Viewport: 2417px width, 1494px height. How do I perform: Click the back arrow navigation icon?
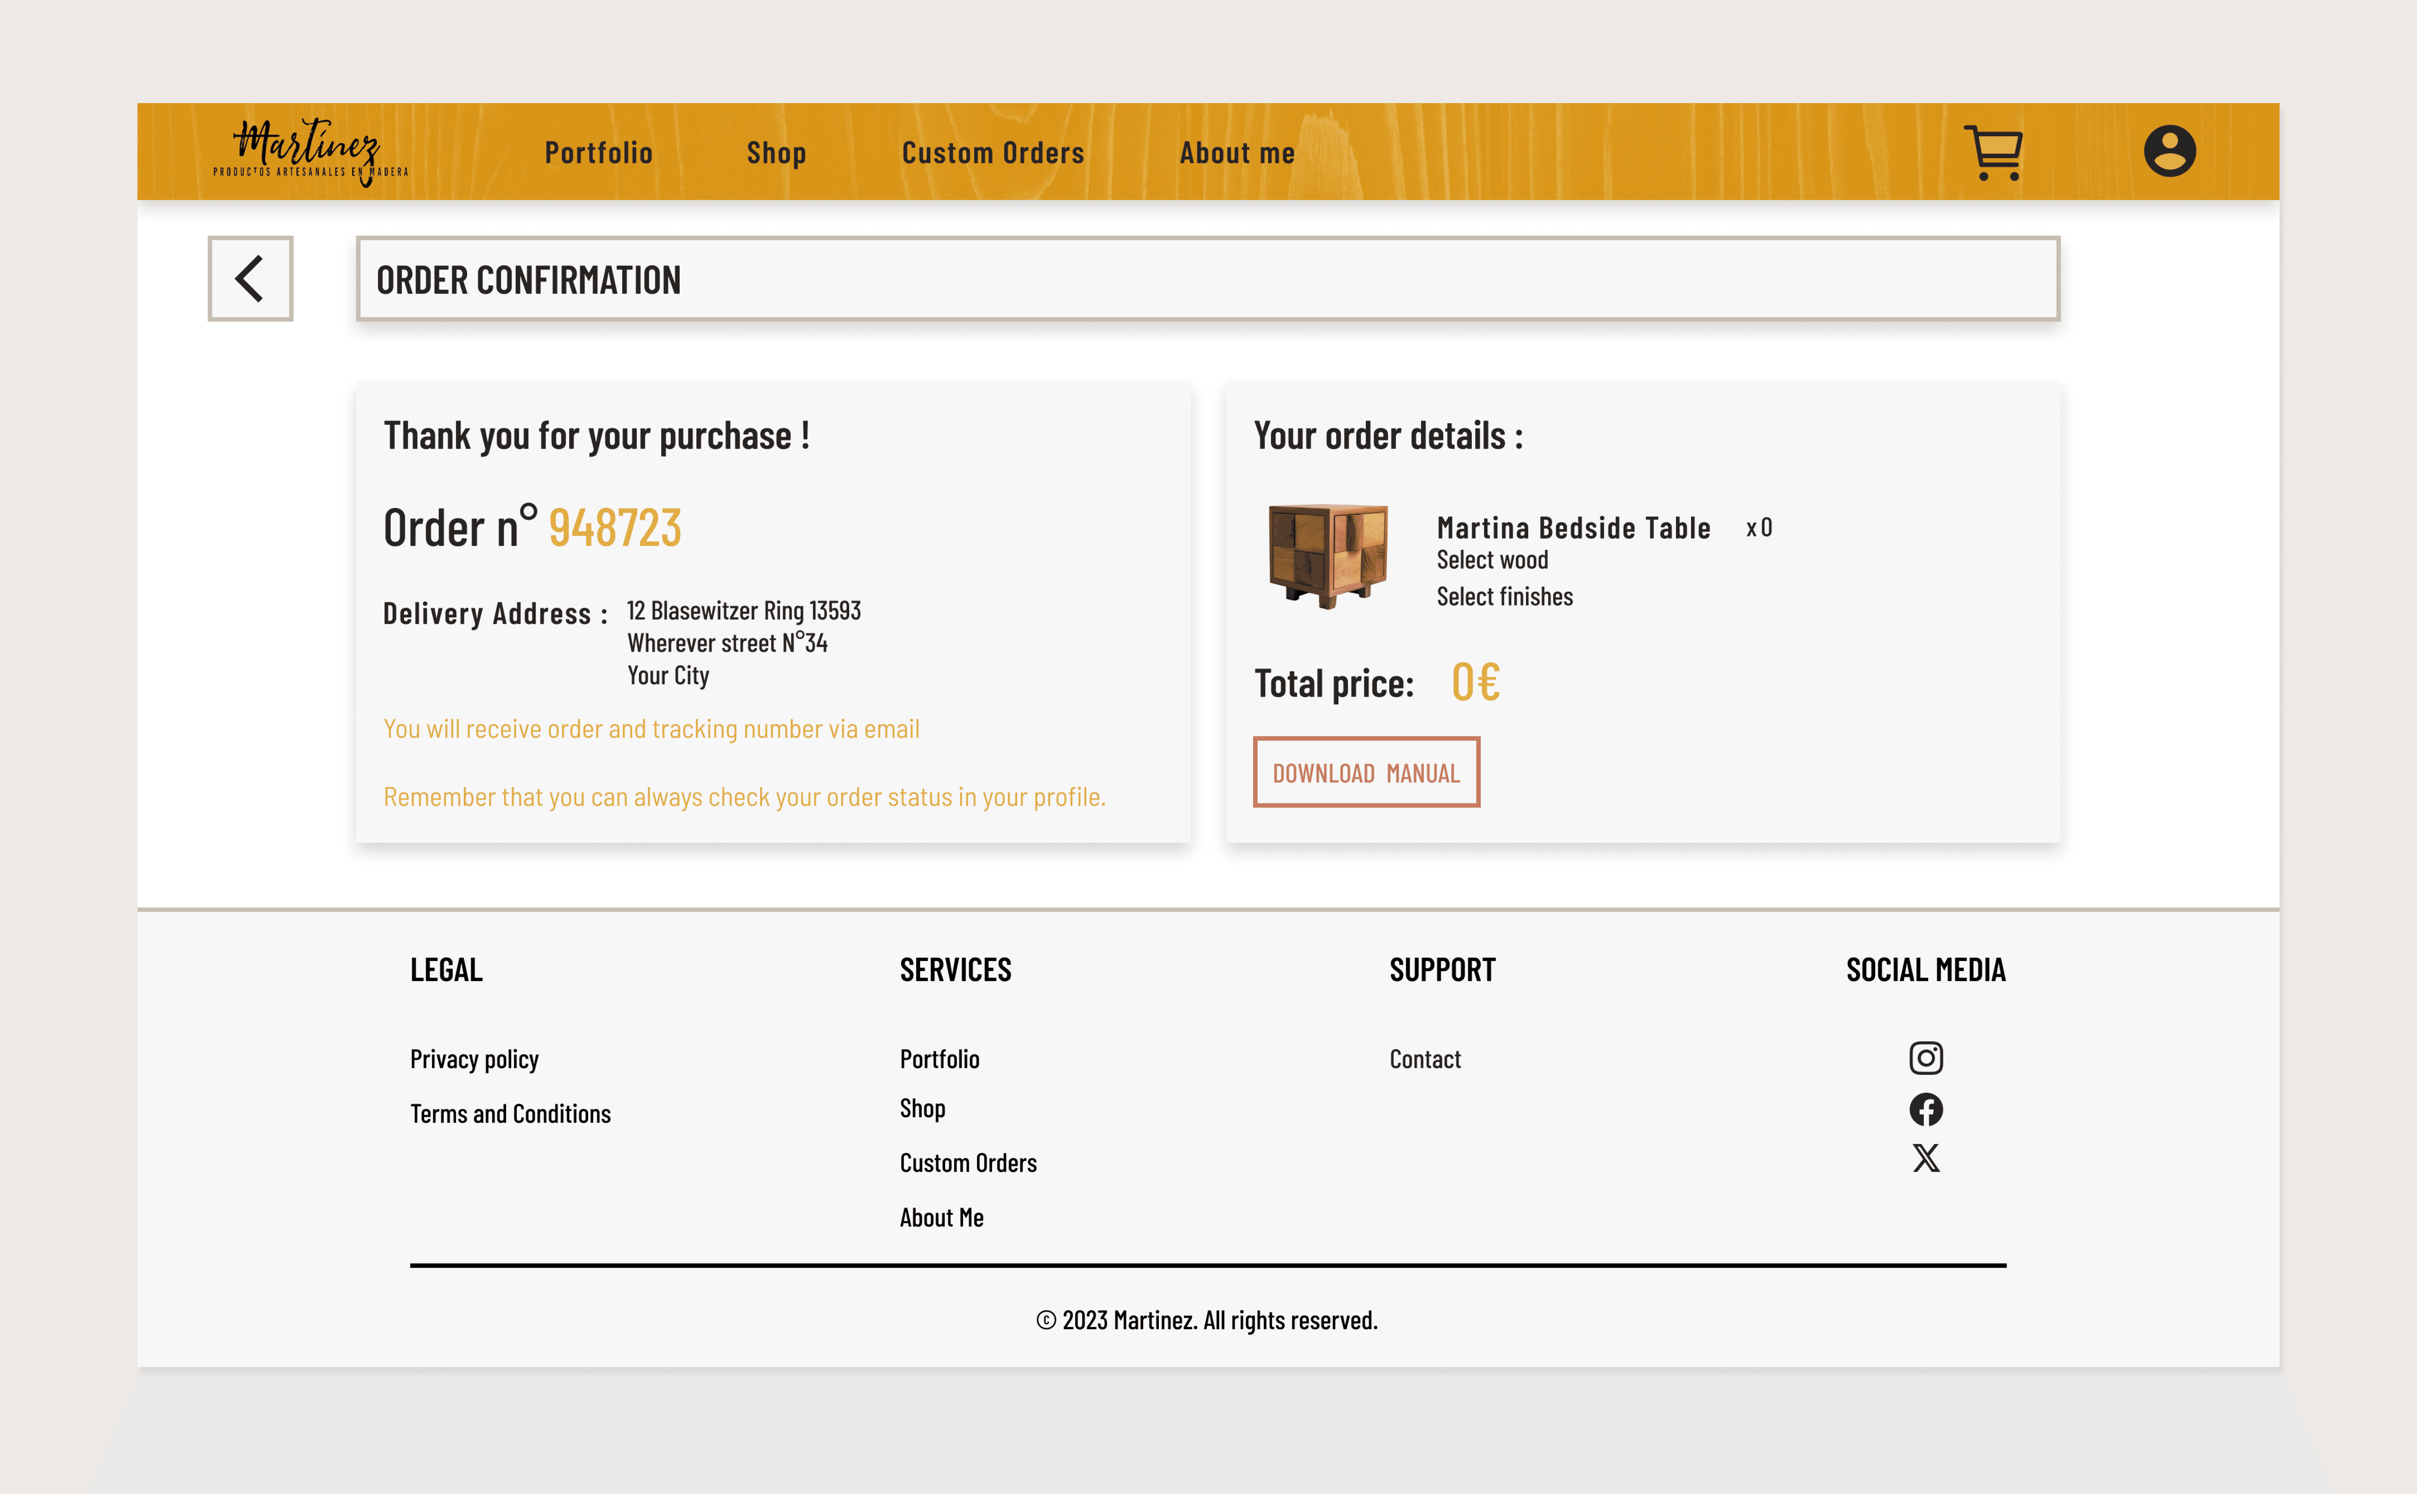(249, 278)
